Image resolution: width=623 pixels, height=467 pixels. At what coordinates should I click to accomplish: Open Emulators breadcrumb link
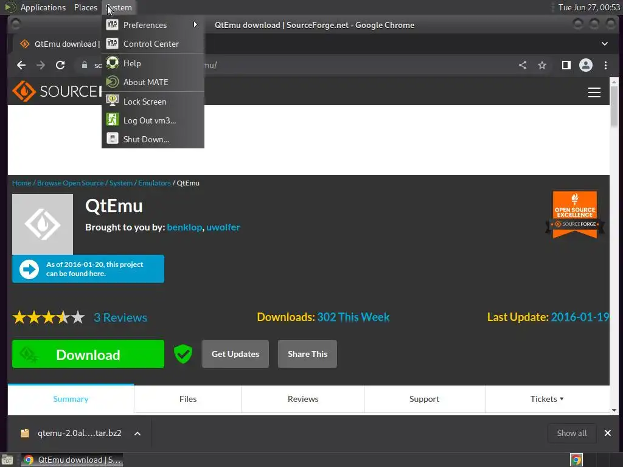click(x=155, y=183)
